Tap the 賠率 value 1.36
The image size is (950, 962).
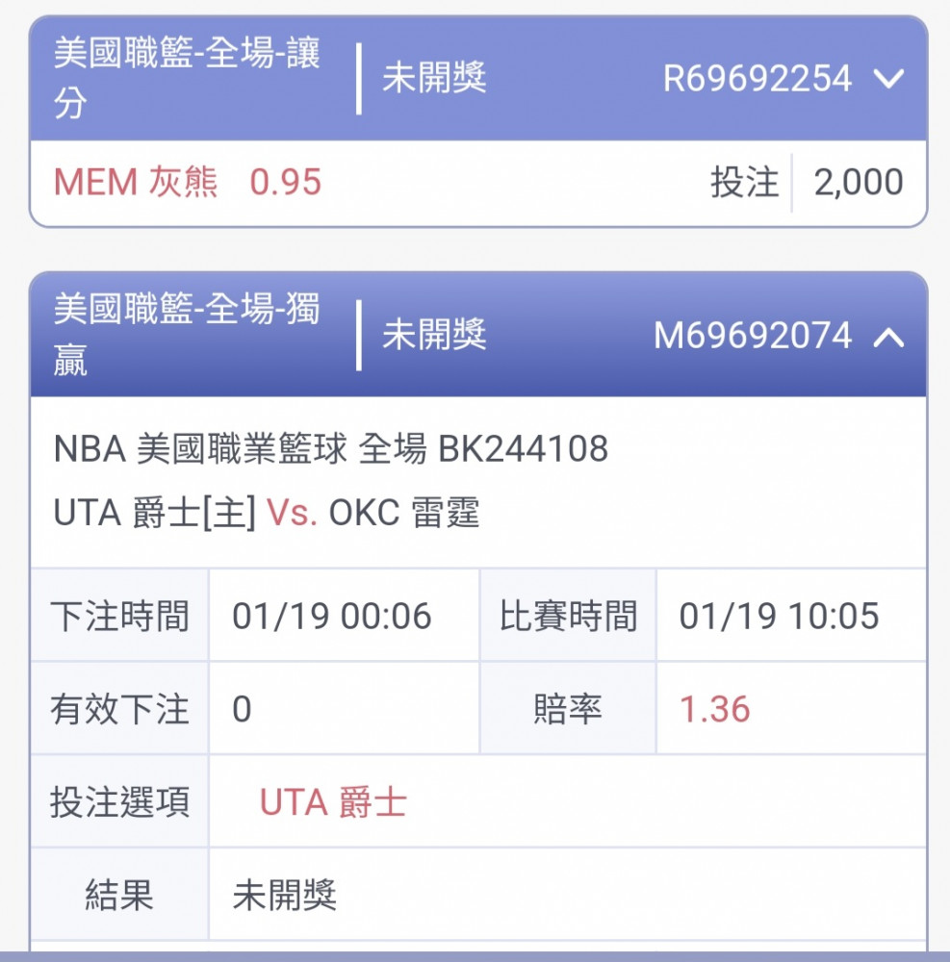(x=715, y=709)
